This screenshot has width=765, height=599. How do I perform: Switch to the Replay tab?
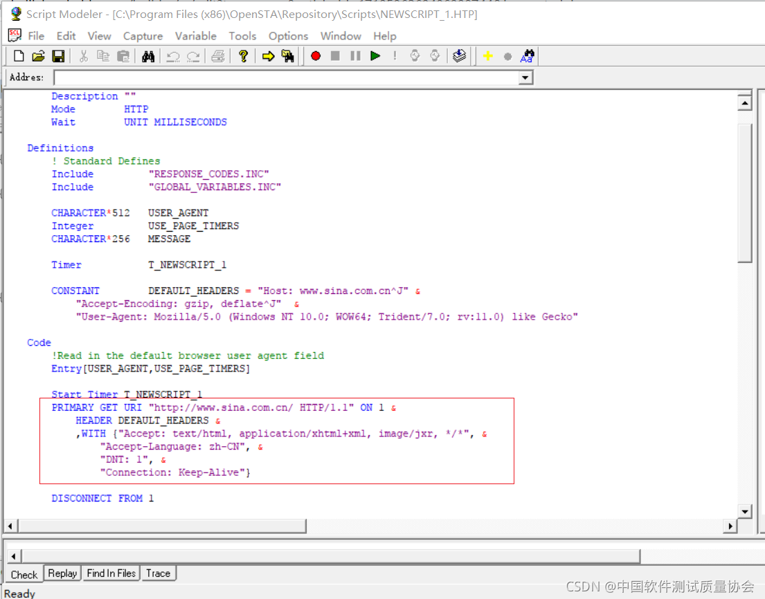click(62, 573)
